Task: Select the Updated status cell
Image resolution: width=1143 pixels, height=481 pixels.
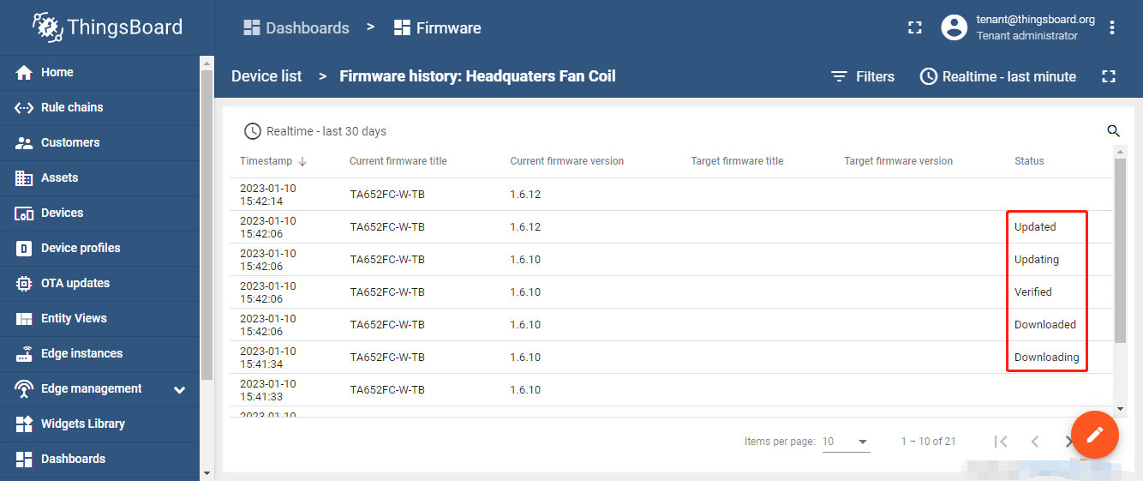Action: coord(1035,227)
